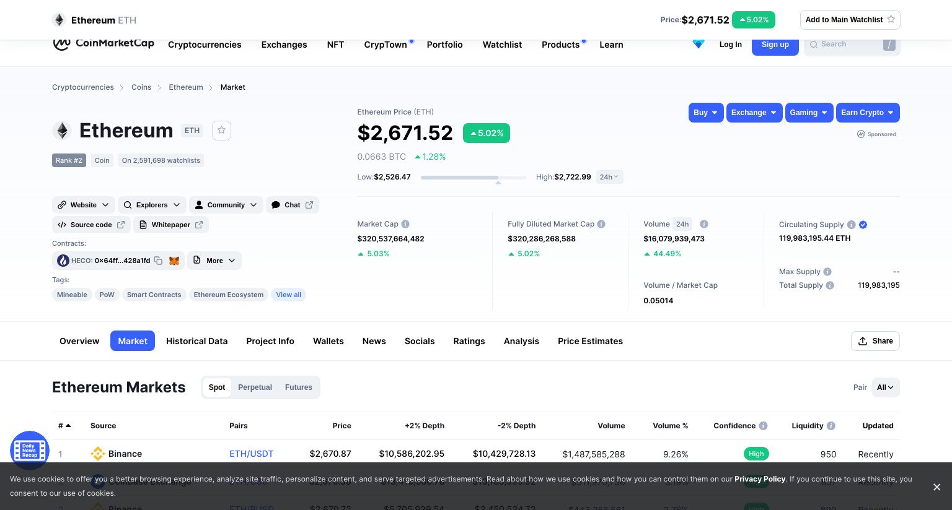Select the Smart Contracts tag
Screen dimensions: 952x510
click(154, 295)
